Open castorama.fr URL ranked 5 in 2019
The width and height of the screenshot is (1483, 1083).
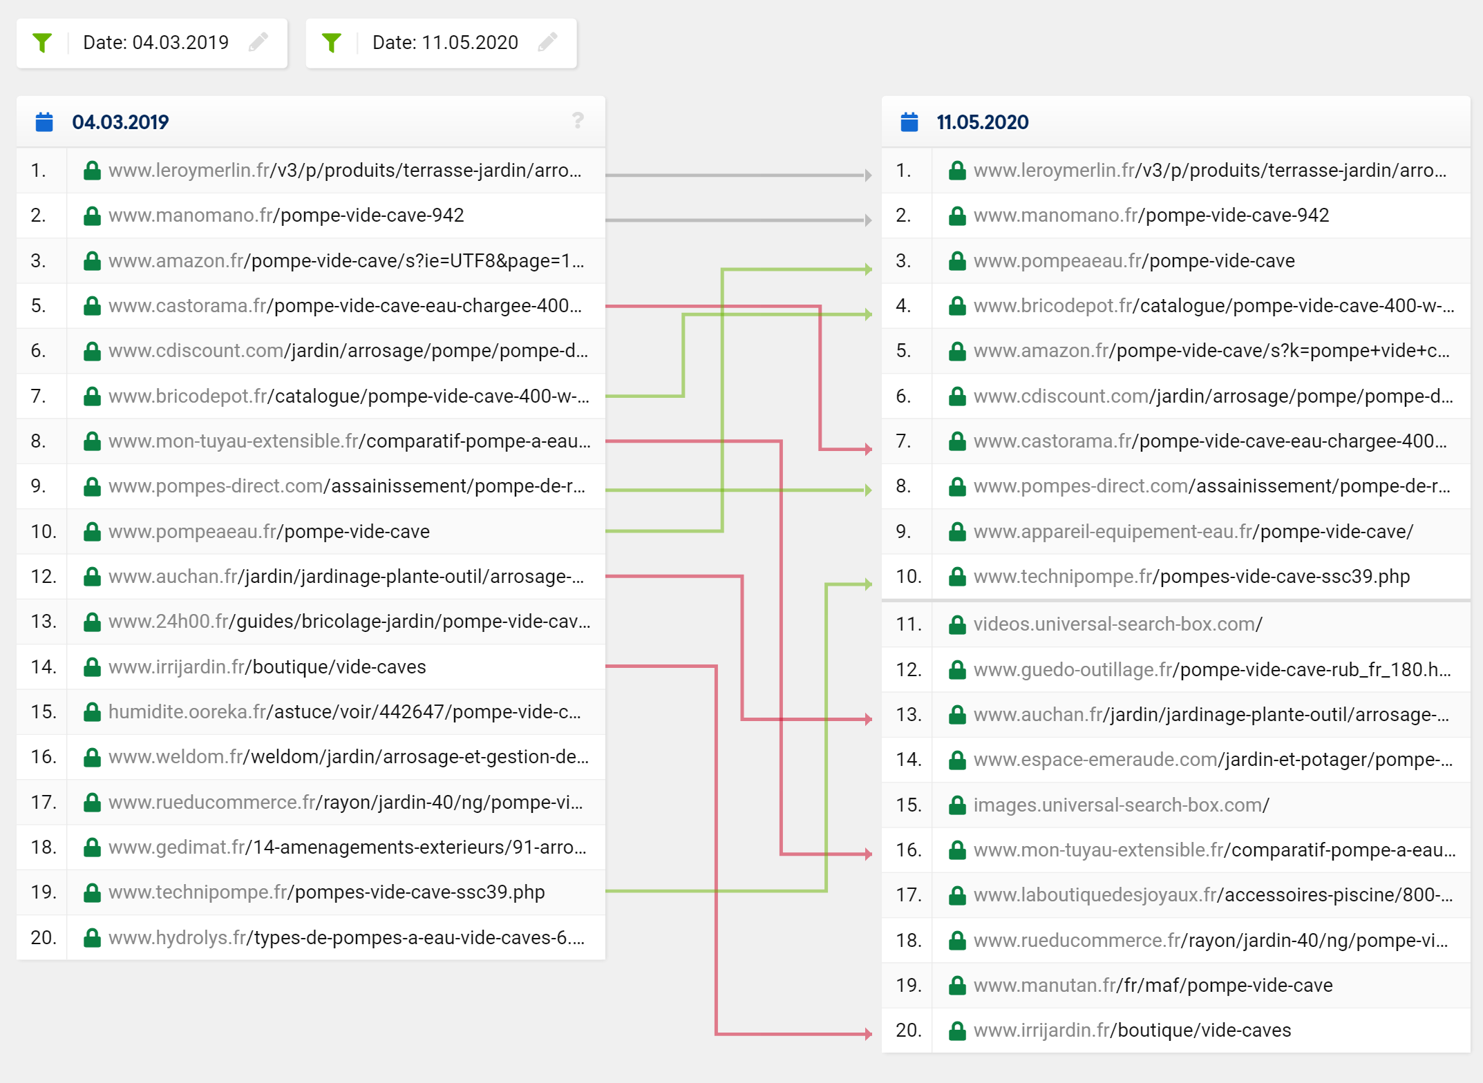345,306
